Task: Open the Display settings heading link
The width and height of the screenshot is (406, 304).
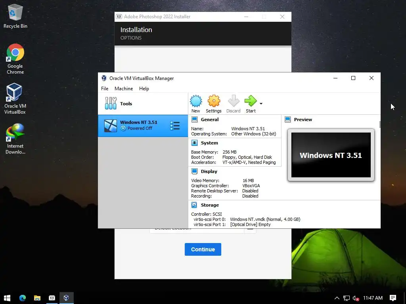Action: (209, 171)
